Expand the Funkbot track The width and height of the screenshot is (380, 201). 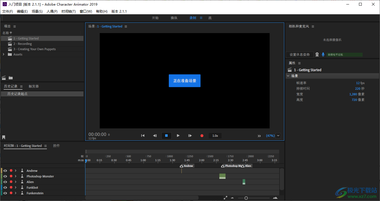[16, 188]
